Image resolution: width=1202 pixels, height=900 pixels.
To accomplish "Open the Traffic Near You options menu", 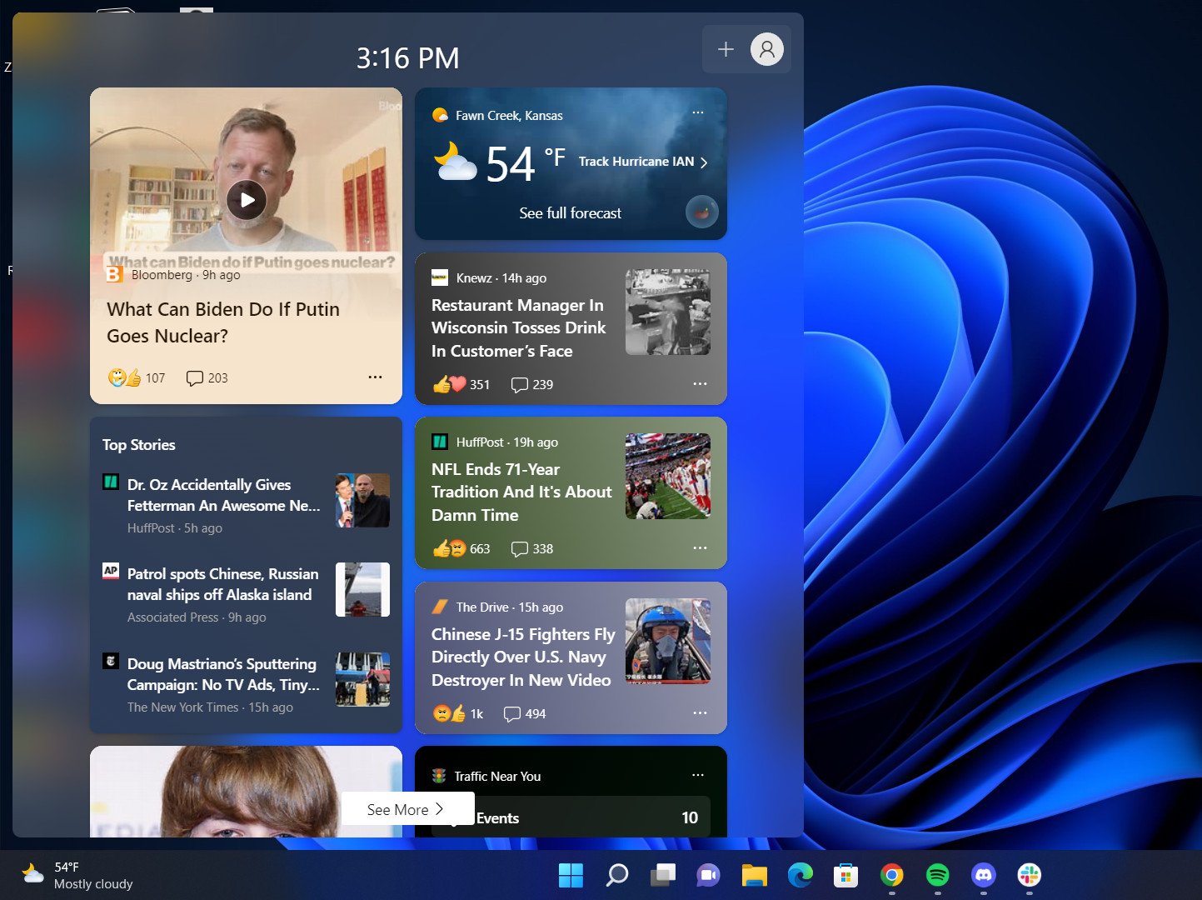I will pyautogui.click(x=698, y=774).
